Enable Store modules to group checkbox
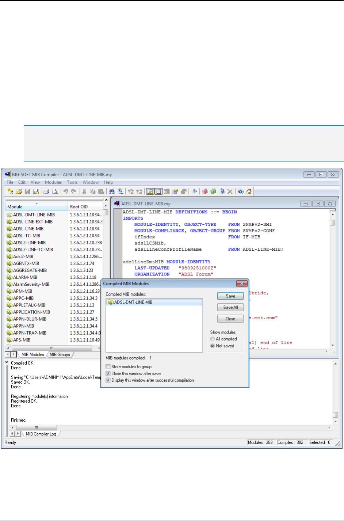This screenshot has width=344, height=521. [108, 366]
